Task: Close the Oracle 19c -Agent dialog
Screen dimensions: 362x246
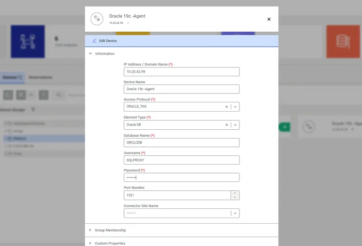Action: point(269,19)
